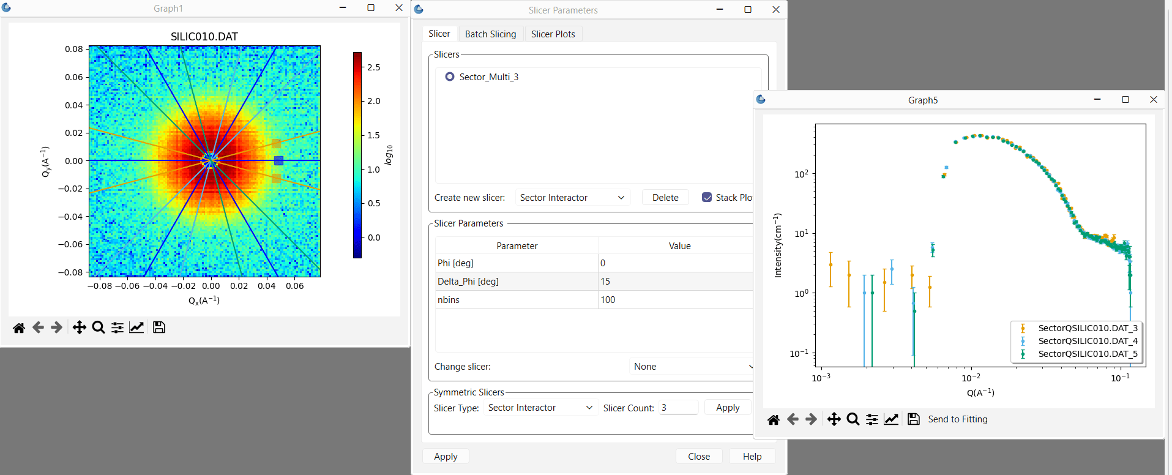Switch to Batch Slicing tab
This screenshot has width=1172, height=475.
tap(490, 34)
